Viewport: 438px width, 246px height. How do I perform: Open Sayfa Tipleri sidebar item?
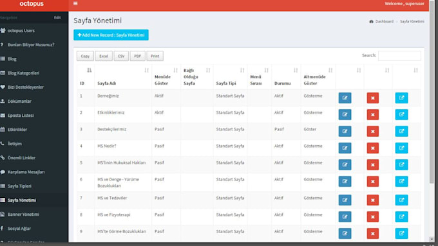[34, 186]
